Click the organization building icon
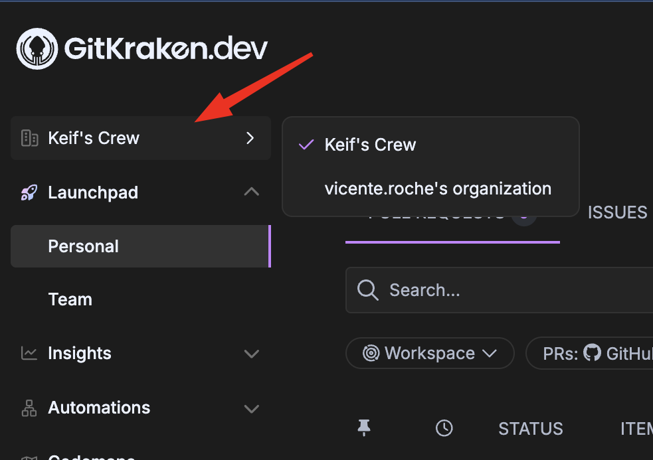653x460 pixels. click(30, 138)
